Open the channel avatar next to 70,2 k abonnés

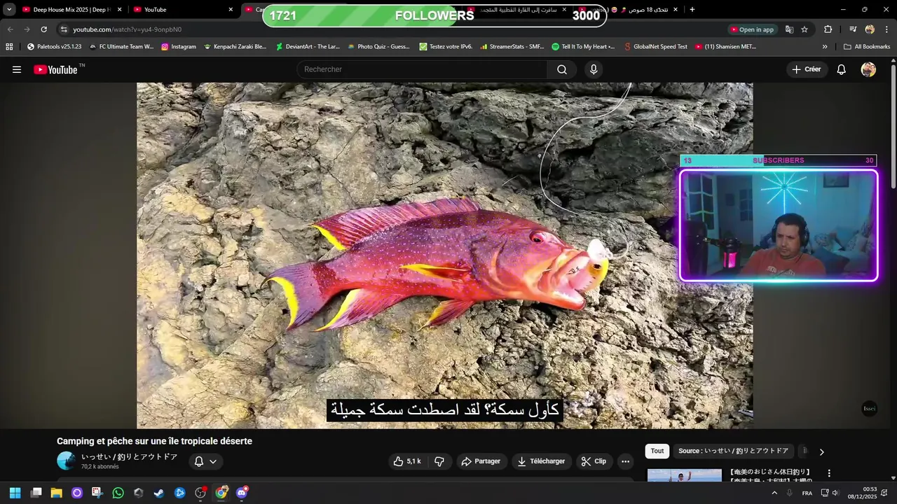click(x=66, y=461)
